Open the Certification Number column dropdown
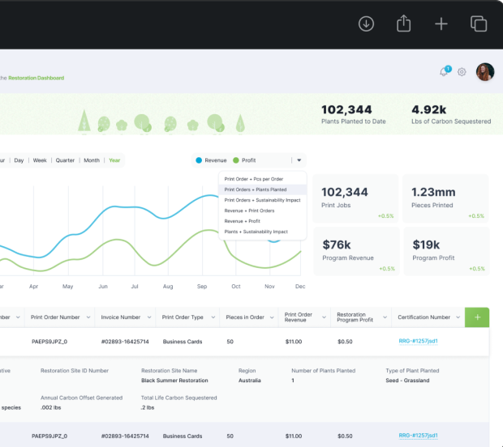This screenshot has width=503, height=447. 458,317
